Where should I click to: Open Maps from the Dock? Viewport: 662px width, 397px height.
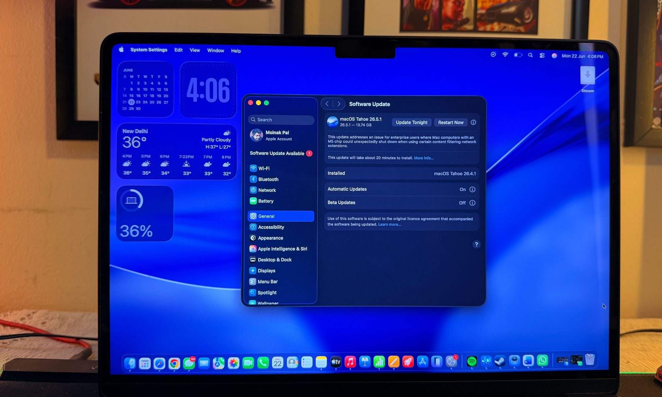(218, 363)
